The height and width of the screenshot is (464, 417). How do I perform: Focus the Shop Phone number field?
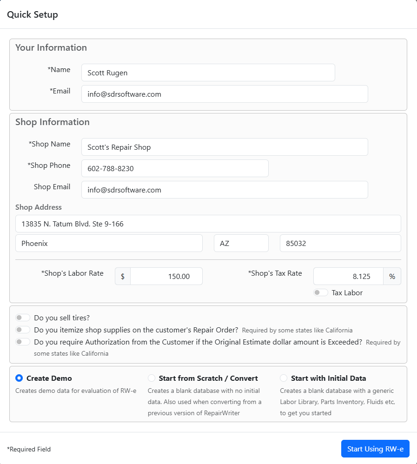pos(174,168)
